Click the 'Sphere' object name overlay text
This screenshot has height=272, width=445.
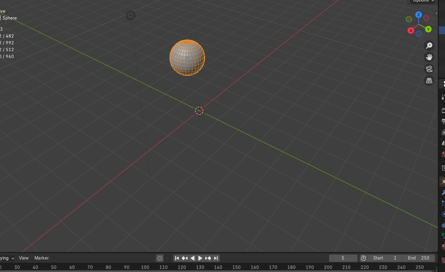(10, 18)
